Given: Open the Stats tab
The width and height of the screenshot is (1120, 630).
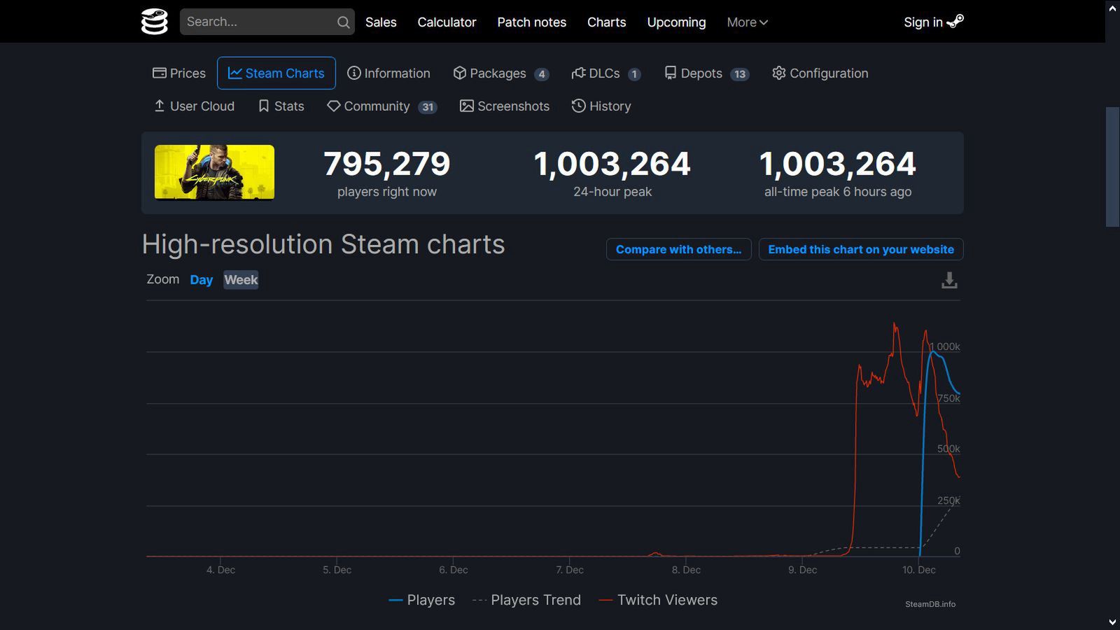Looking at the screenshot, I should 281,106.
